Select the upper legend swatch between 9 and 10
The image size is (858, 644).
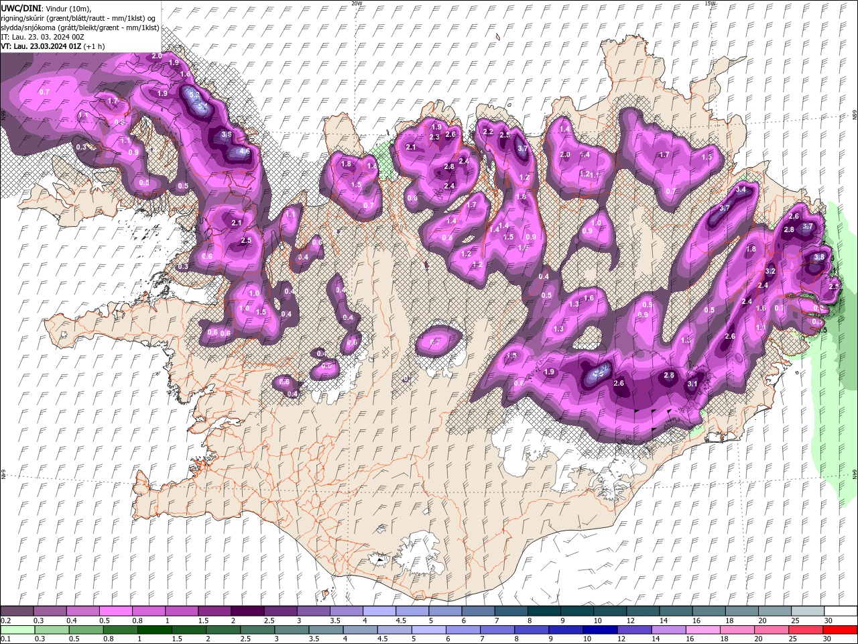[x=577, y=611]
